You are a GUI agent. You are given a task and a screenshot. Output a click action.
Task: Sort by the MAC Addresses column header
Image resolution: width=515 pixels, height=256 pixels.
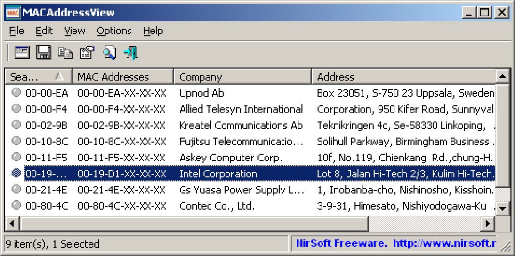coord(123,77)
